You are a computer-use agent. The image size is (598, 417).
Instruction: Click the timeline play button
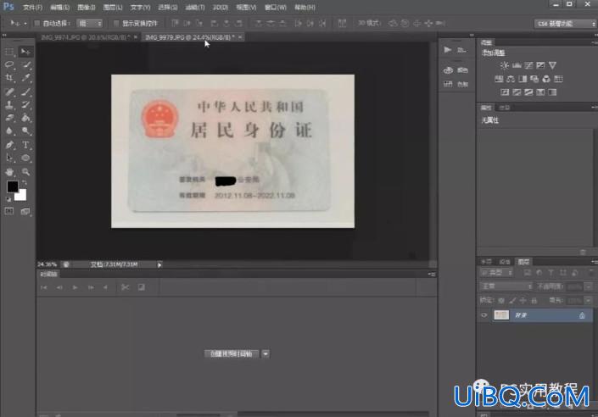click(x=75, y=287)
